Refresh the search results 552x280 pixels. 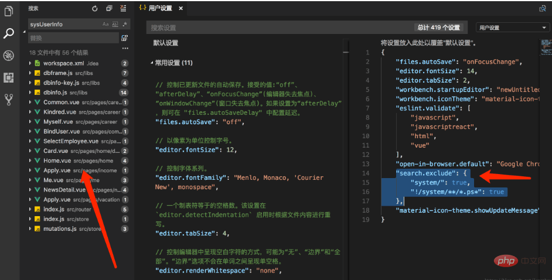click(95, 8)
